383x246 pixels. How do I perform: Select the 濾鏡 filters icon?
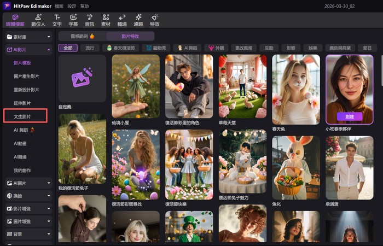(x=138, y=20)
